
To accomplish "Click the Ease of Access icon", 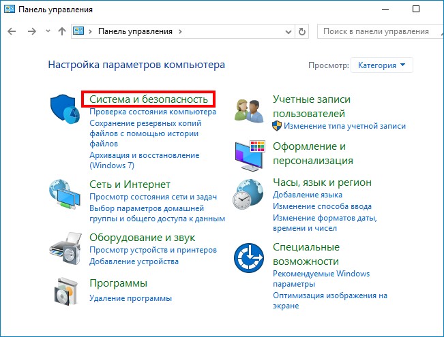I will point(250,259).
